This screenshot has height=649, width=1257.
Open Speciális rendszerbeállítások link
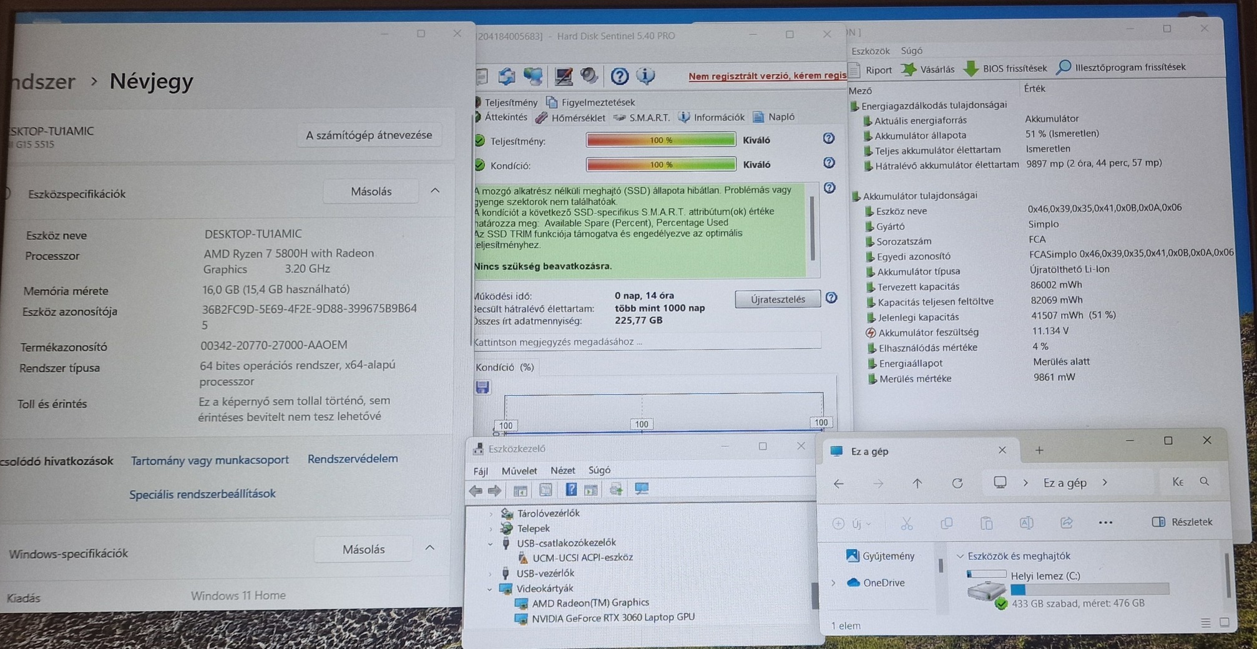tap(202, 494)
